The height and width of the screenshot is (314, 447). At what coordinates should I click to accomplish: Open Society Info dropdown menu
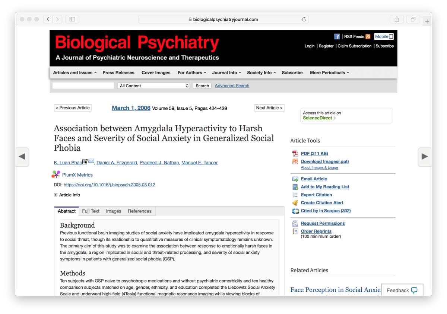[261, 73]
